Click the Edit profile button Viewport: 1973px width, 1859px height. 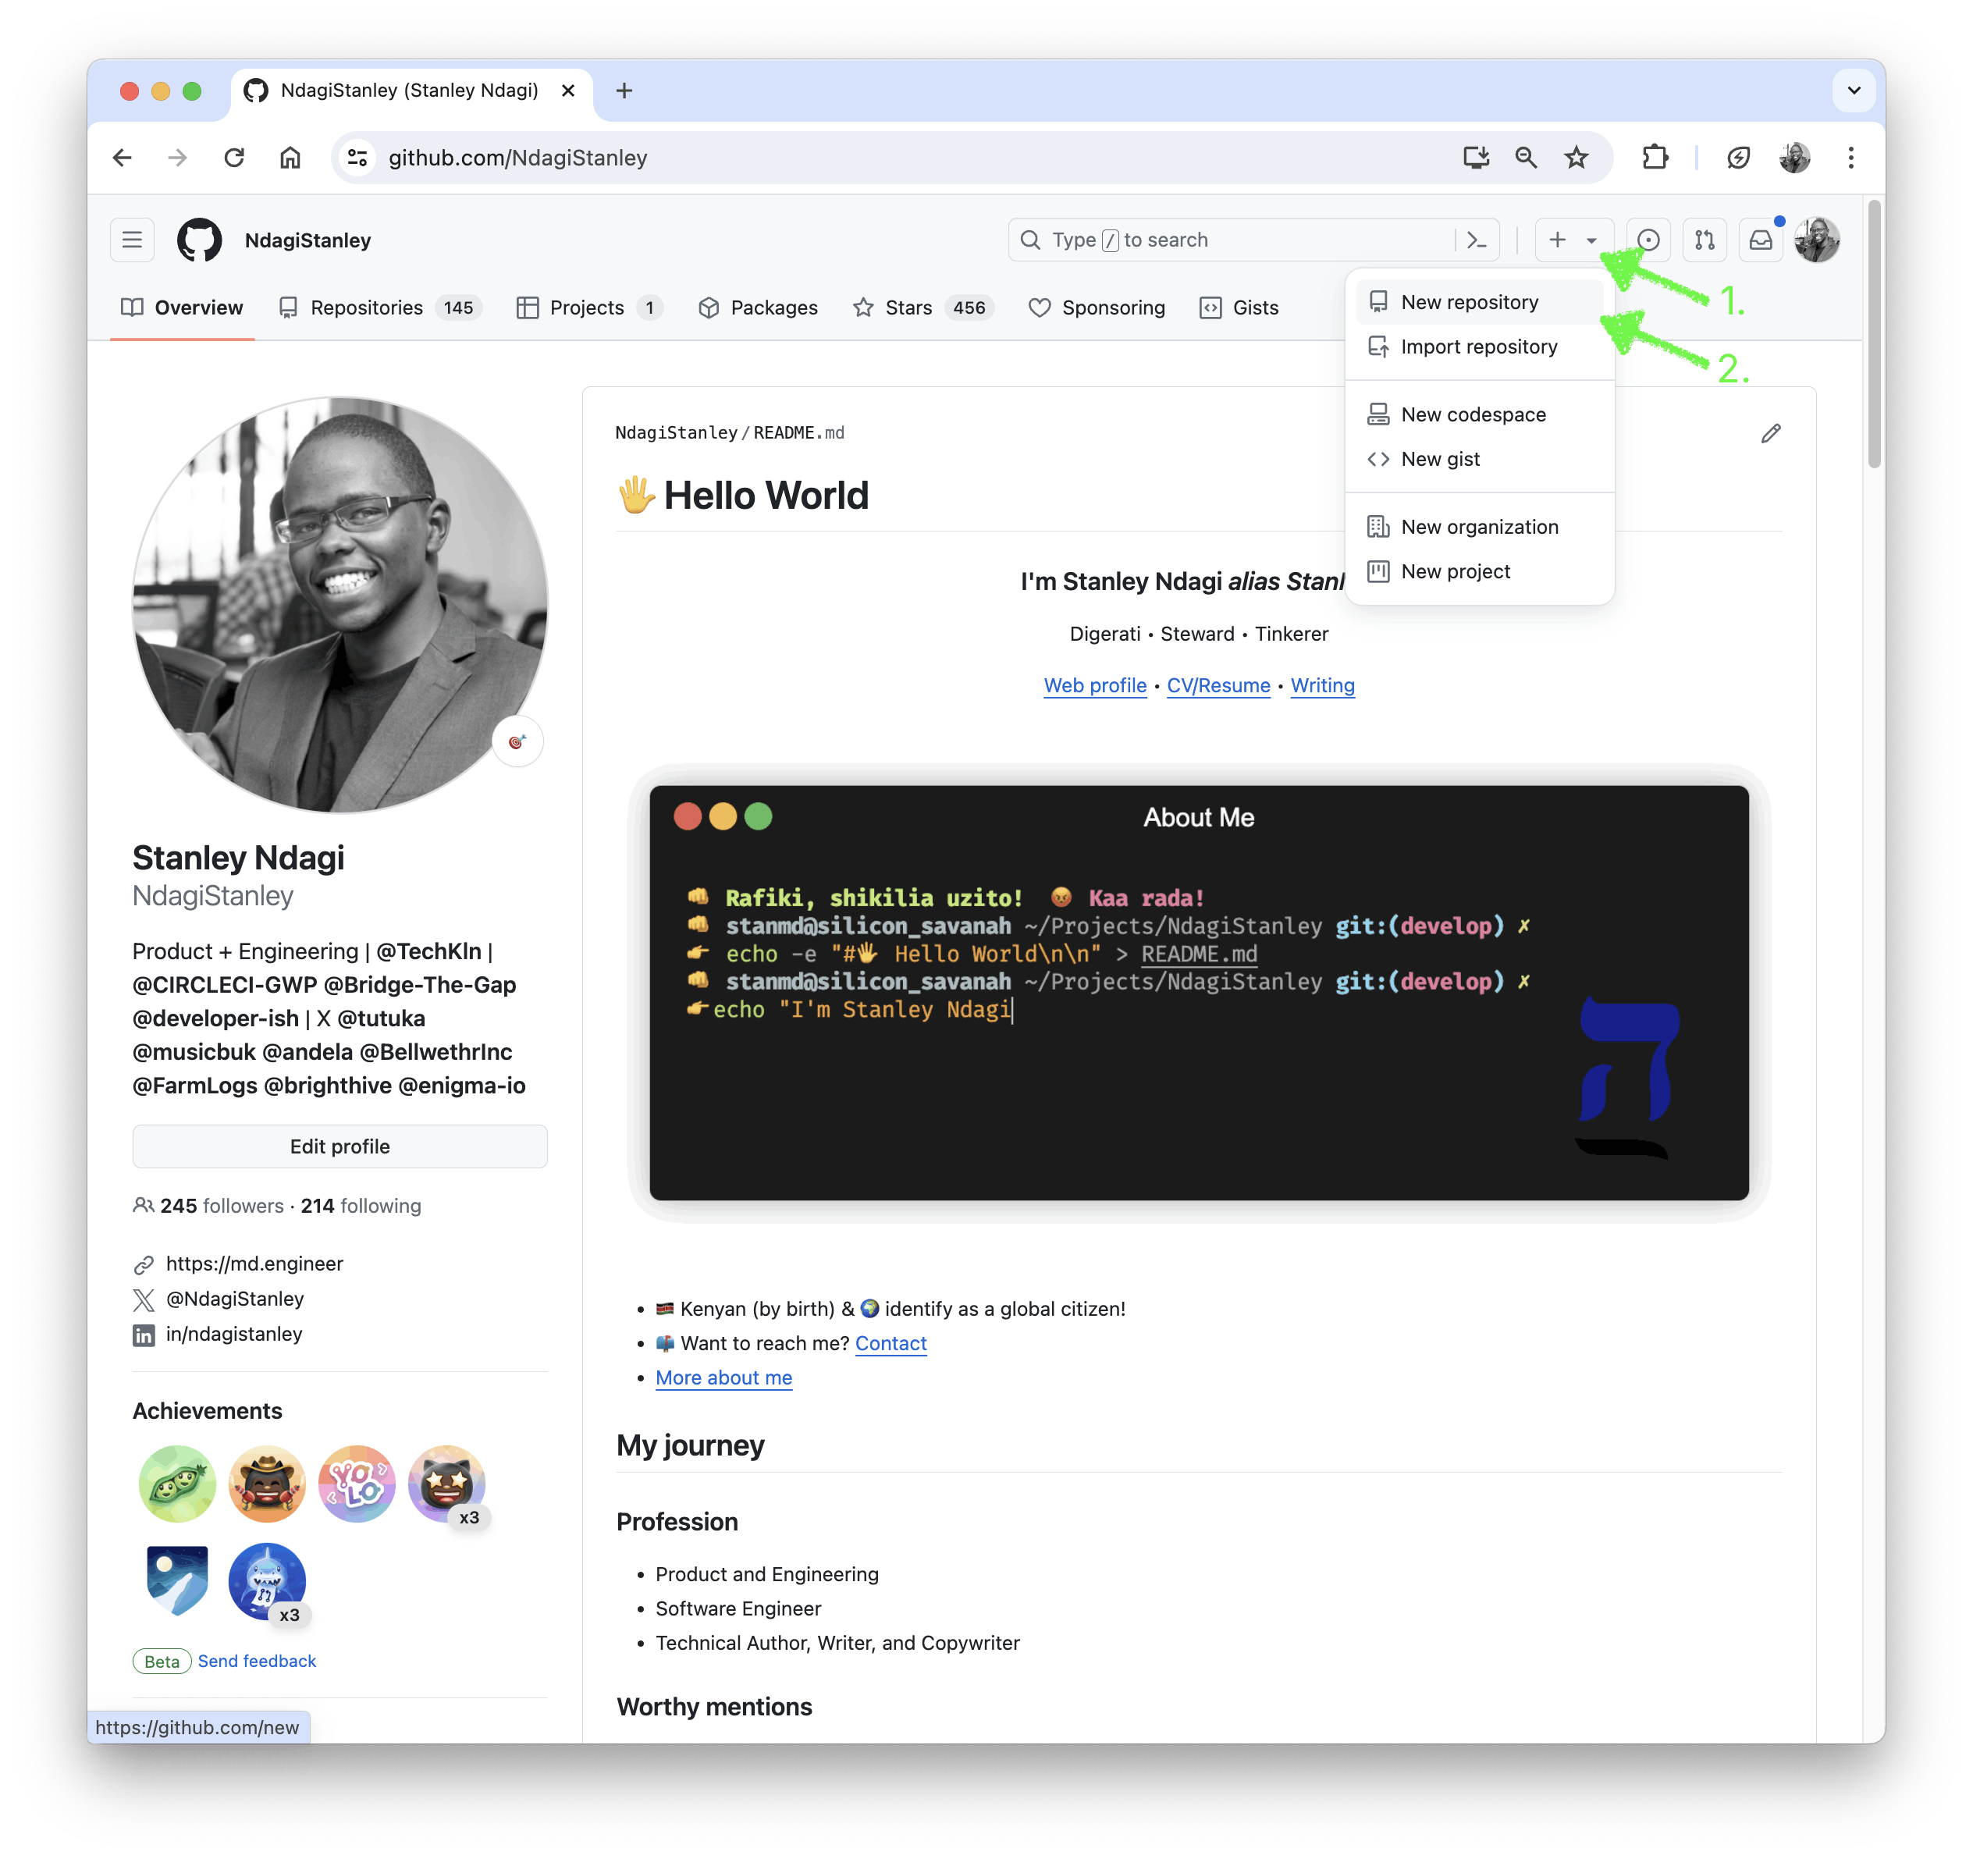pos(339,1146)
